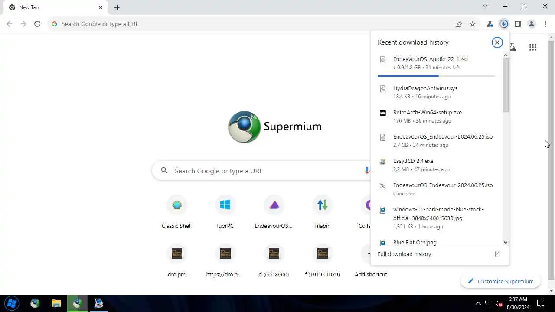This screenshot has height=312, width=555.
Task: Click the share page icon in address bar
Action: [459, 24]
